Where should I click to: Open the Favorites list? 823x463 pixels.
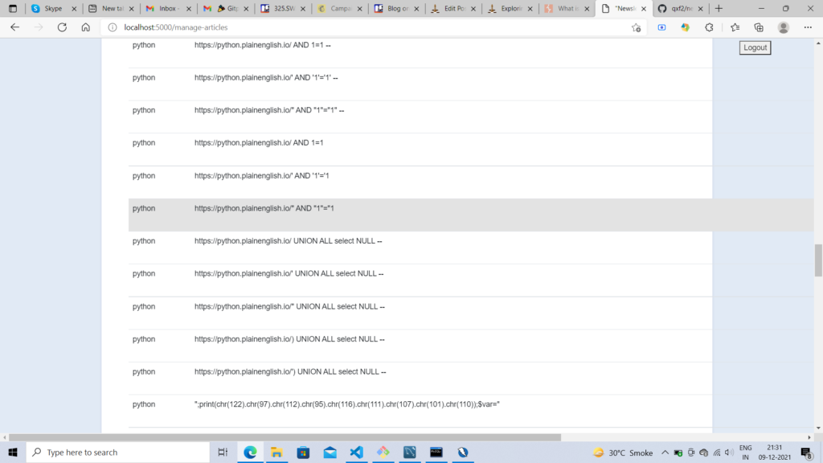735,27
